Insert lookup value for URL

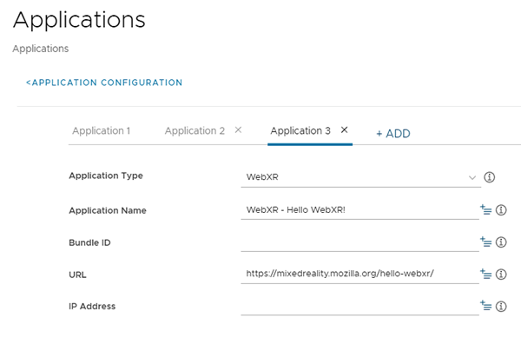pyautogui.click(x=485, y=274)
